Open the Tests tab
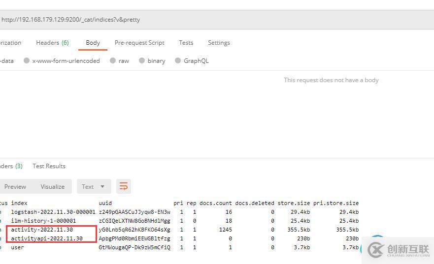 pos(186,43)
